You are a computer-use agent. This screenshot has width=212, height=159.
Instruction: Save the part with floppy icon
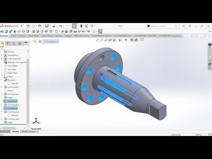47,26
